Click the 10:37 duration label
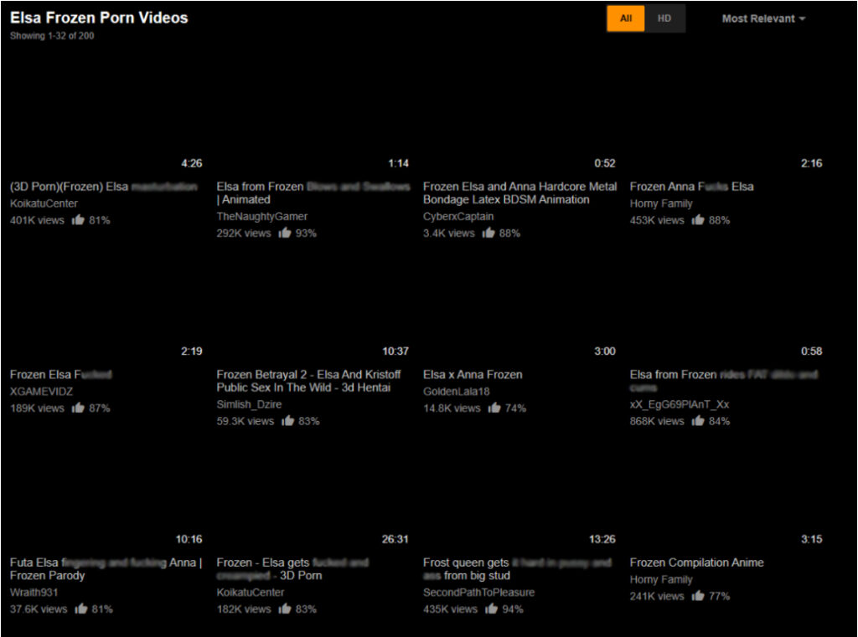This screenshot has height=637, width=858. tap(395, 351)
